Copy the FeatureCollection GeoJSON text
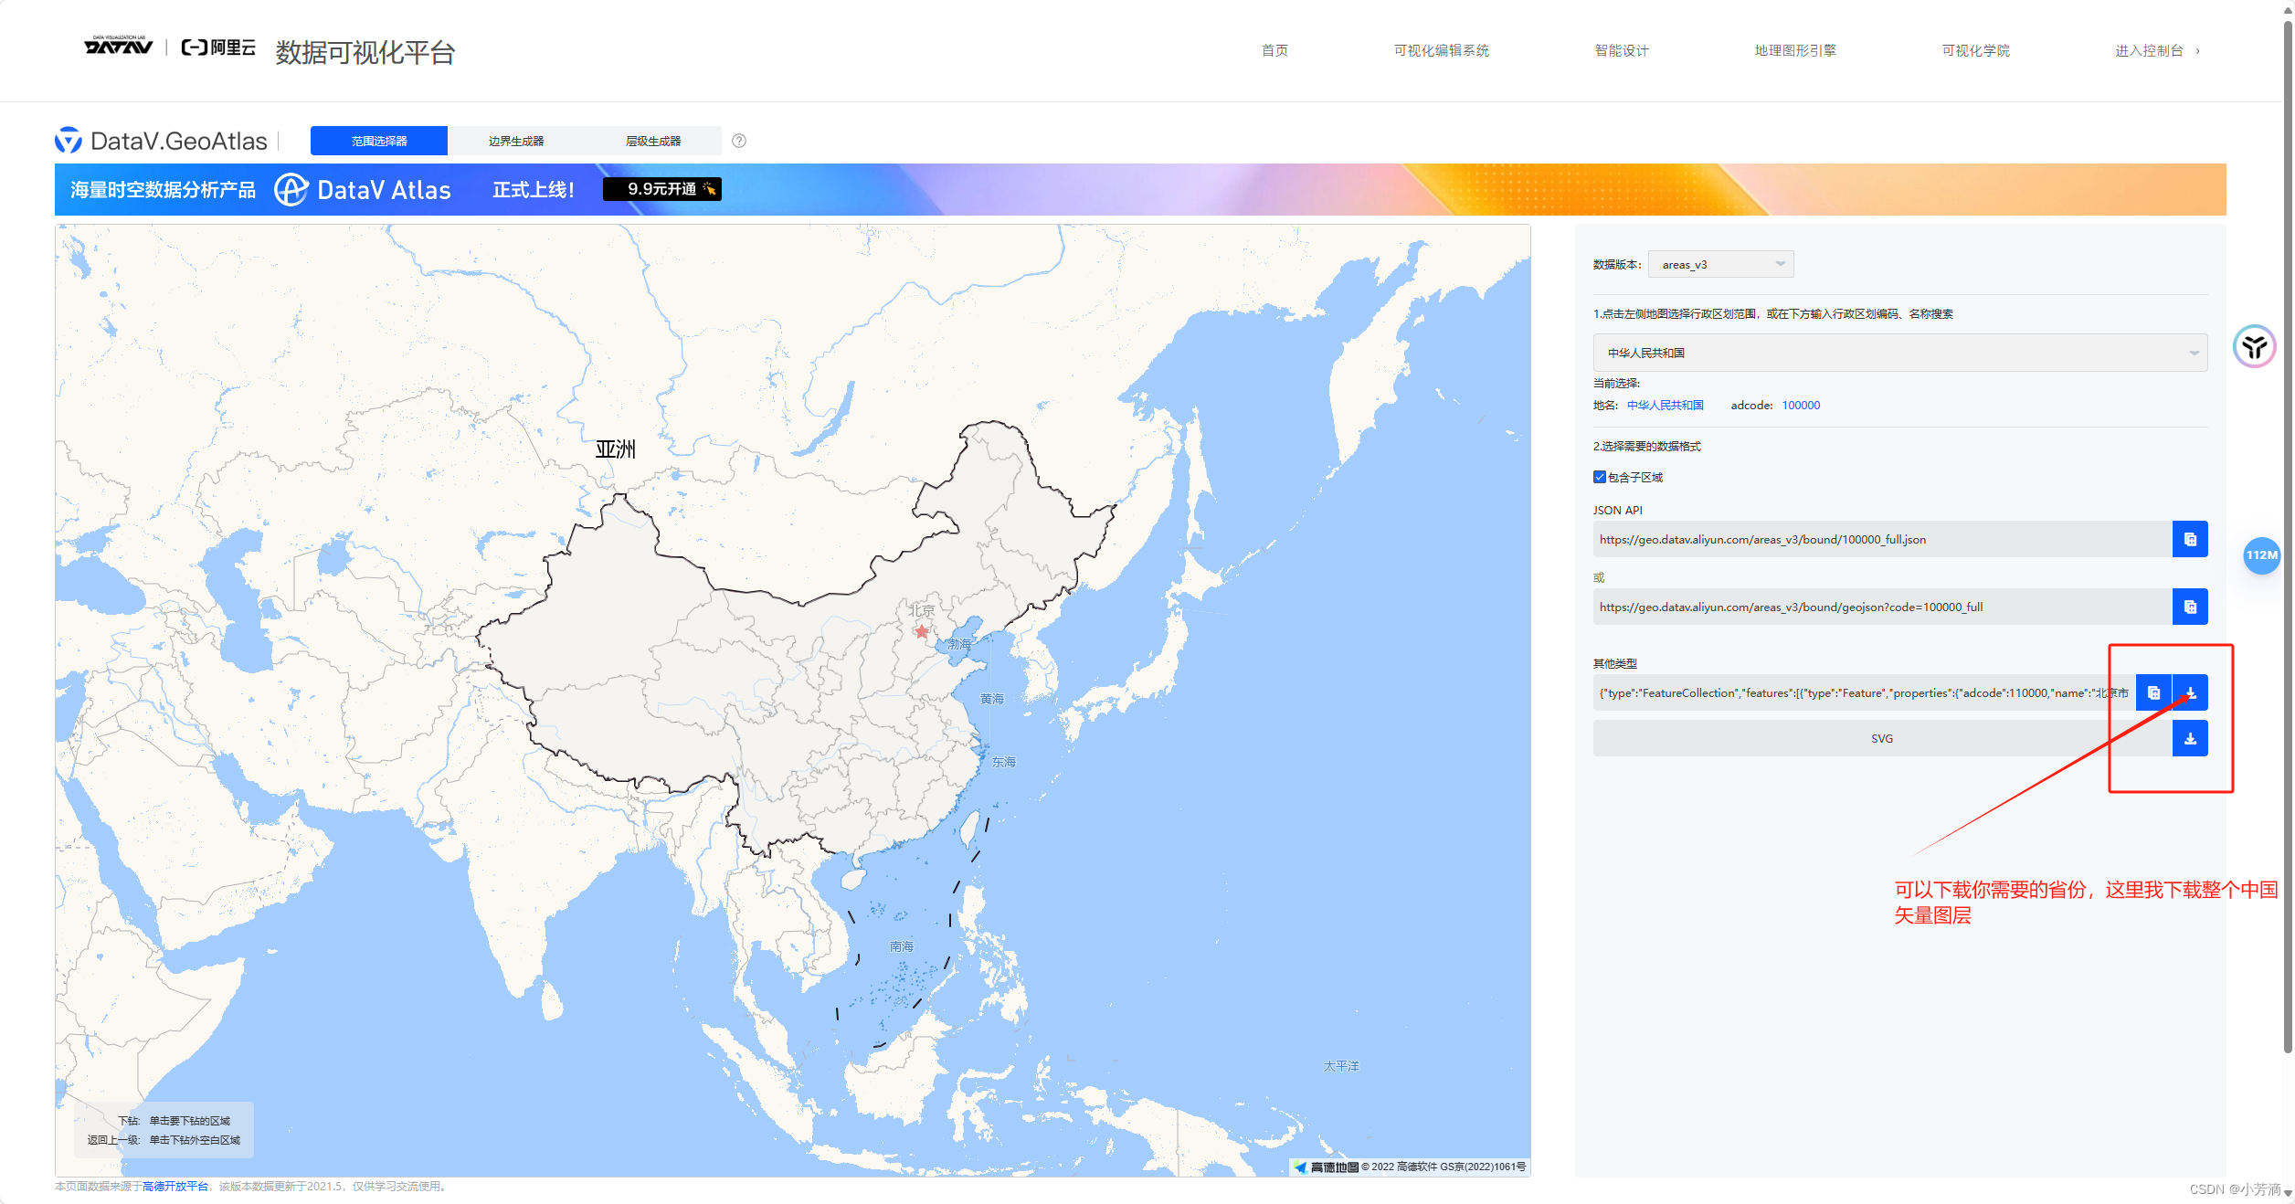The image size is (2295, 1204). pyautogui.click(x=2153, y=692)
